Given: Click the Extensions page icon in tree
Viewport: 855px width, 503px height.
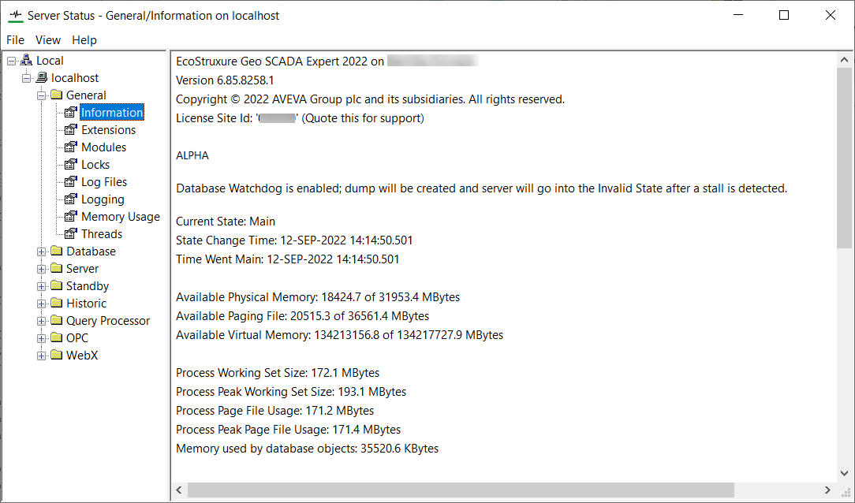Looking at the screenshot, I should [71, 130].
